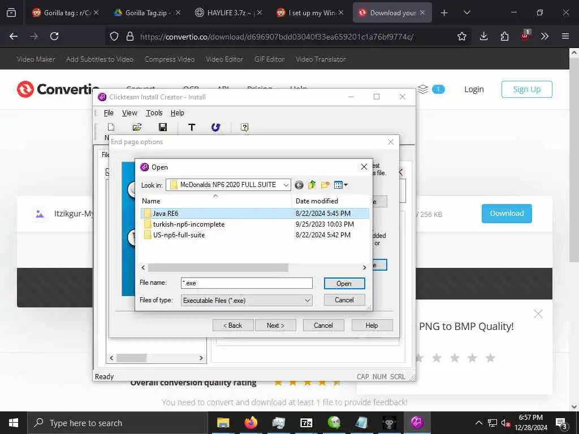This screenshot has width=579, height=434.
Task: Reload the Convertio page
Action: pos(54,36)
